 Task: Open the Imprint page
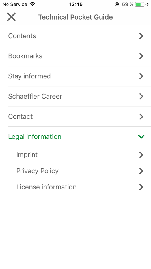coord(83,155)
